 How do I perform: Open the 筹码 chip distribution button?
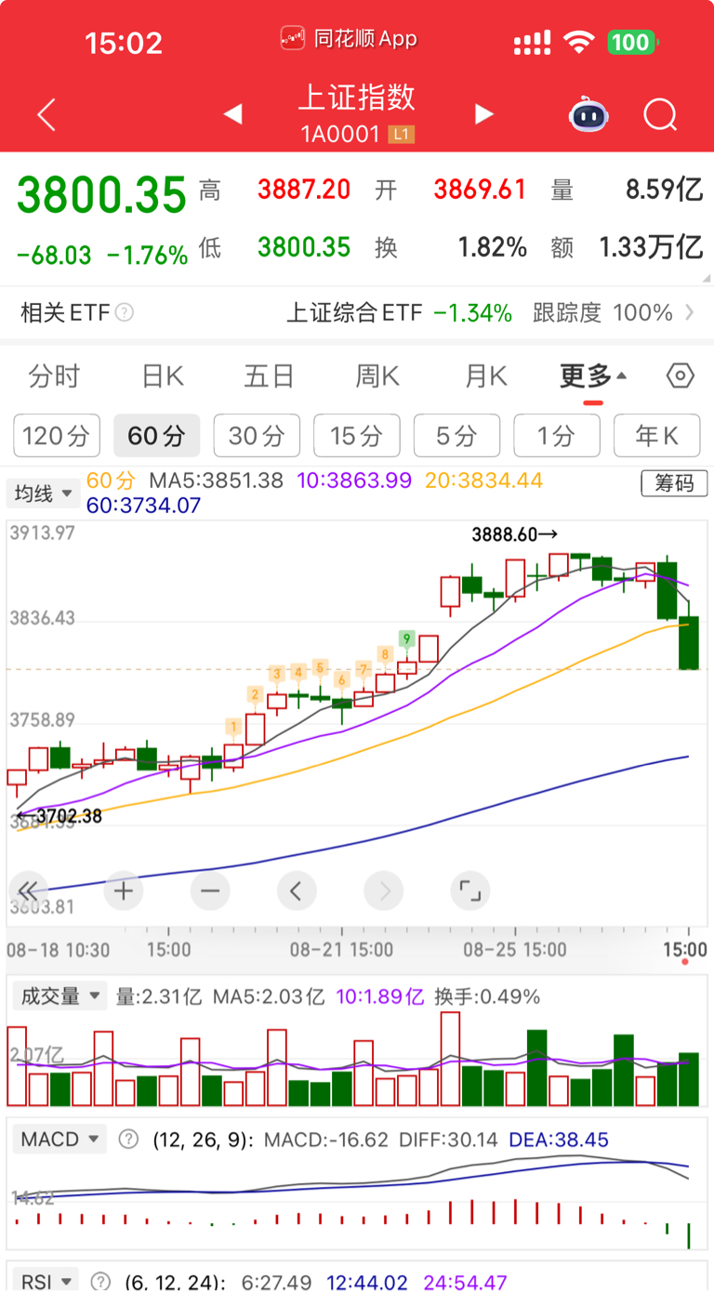tap(674, 483)
